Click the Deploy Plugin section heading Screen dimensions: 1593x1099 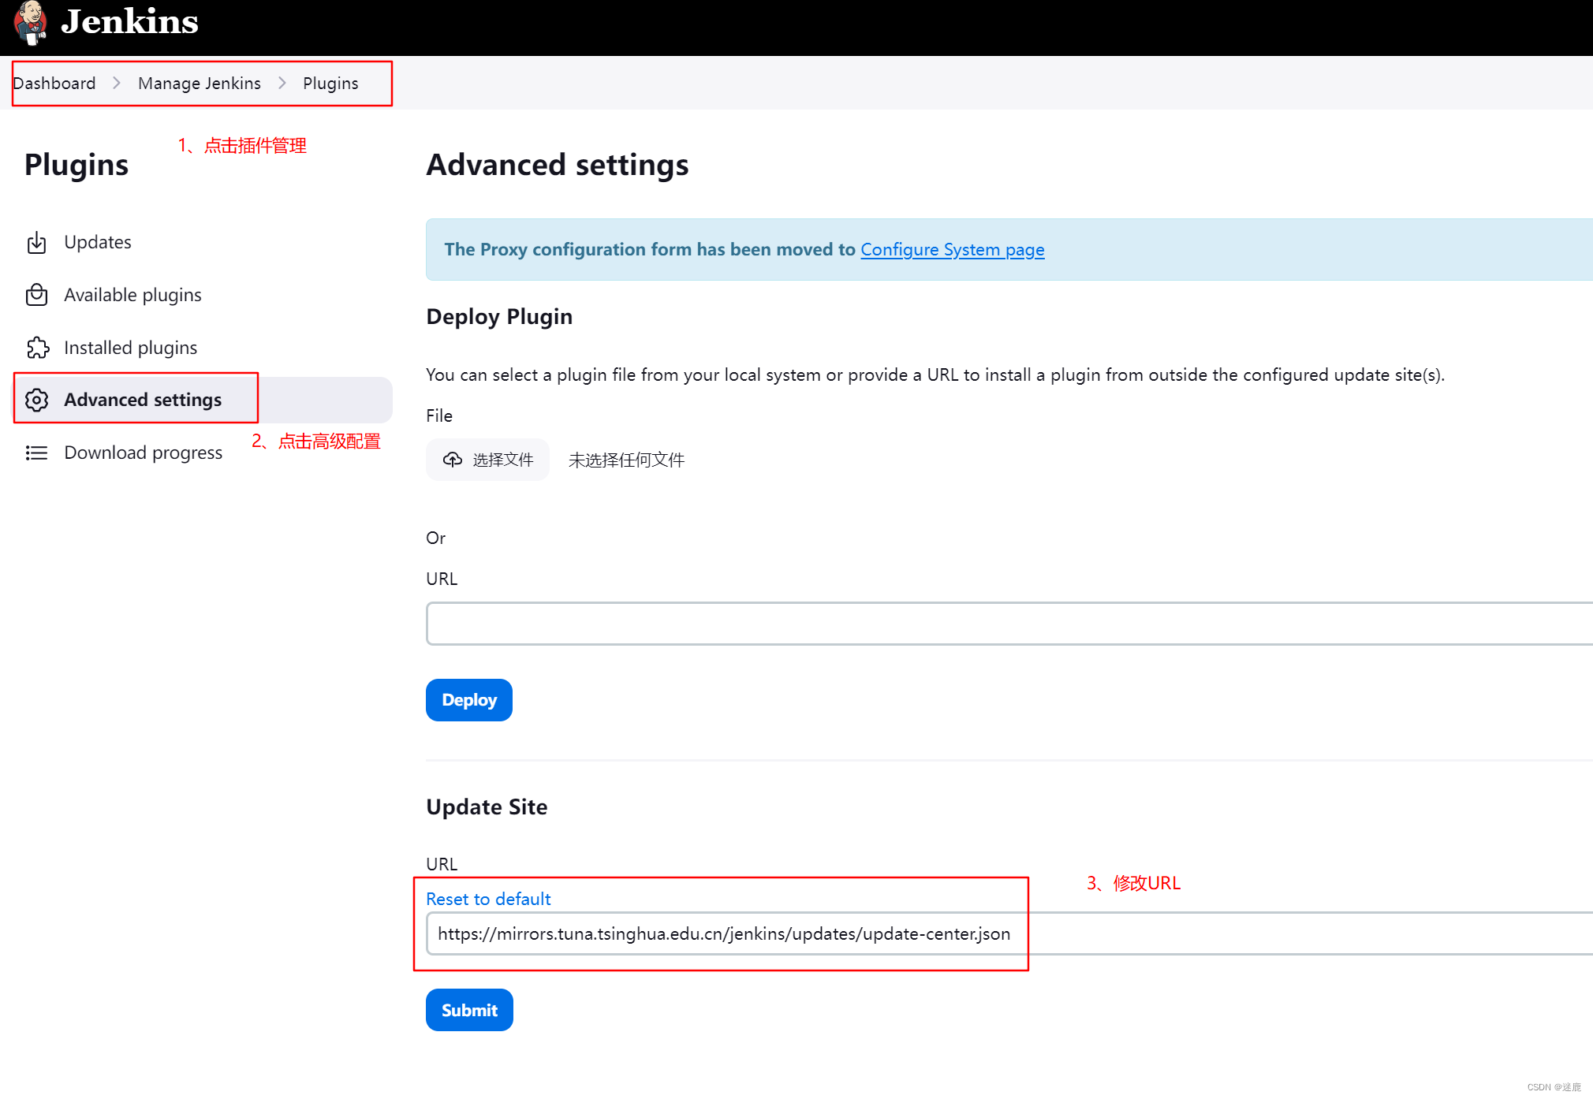pos(499,317)
